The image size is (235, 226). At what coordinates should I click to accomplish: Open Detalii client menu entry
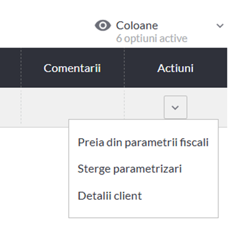110,196
